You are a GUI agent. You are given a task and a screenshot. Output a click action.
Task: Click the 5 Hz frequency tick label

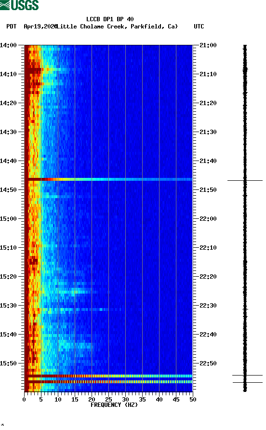coord(41,400)
